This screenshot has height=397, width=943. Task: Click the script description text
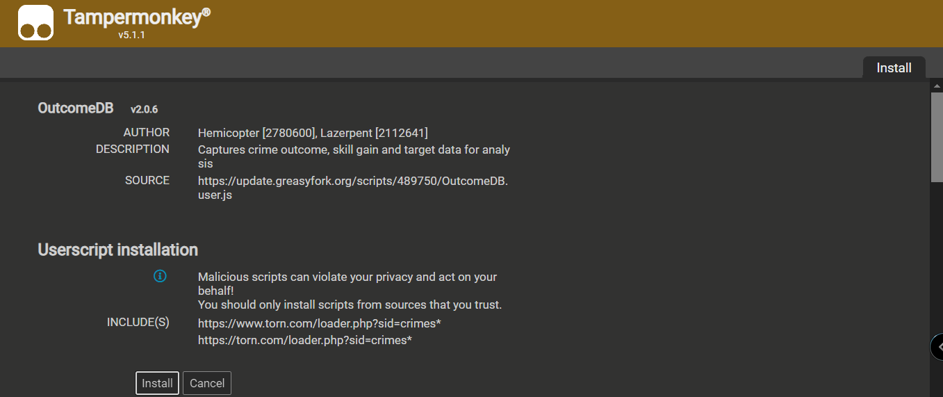354,156
